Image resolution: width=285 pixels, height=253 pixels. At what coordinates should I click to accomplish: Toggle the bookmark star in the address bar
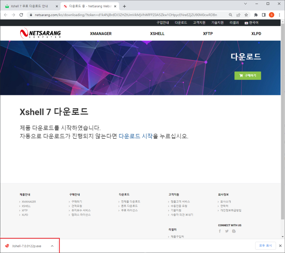(247, 15)
